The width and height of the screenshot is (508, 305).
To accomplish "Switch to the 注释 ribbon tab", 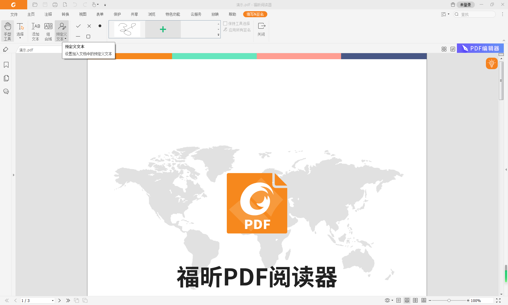I will 48,14.
